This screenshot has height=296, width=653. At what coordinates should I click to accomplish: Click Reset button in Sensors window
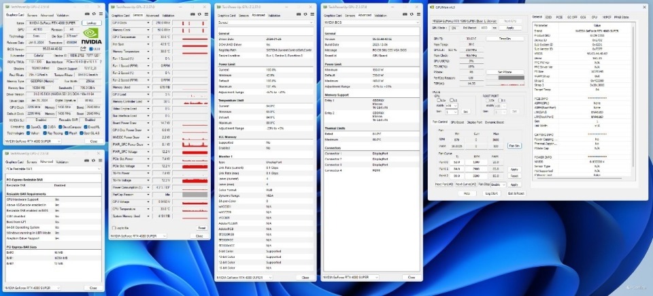click(201, 228)
